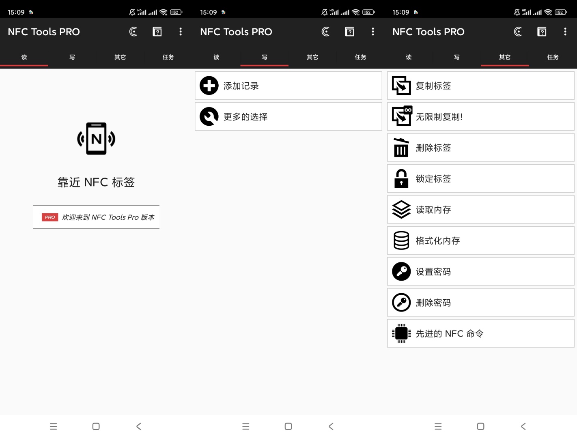The width and height of the screenshot is (577, 438).
Task: Tap the red PRO badge in the banner
Action: pos(50,217)
